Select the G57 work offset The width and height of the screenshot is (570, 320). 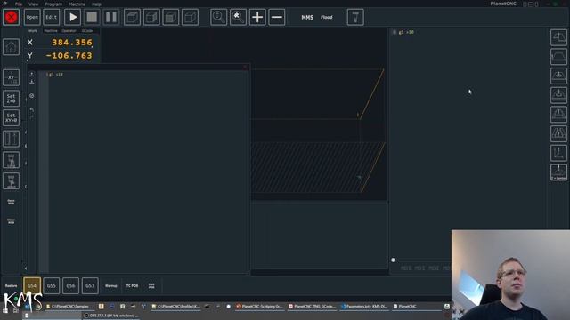click(90, 286)
